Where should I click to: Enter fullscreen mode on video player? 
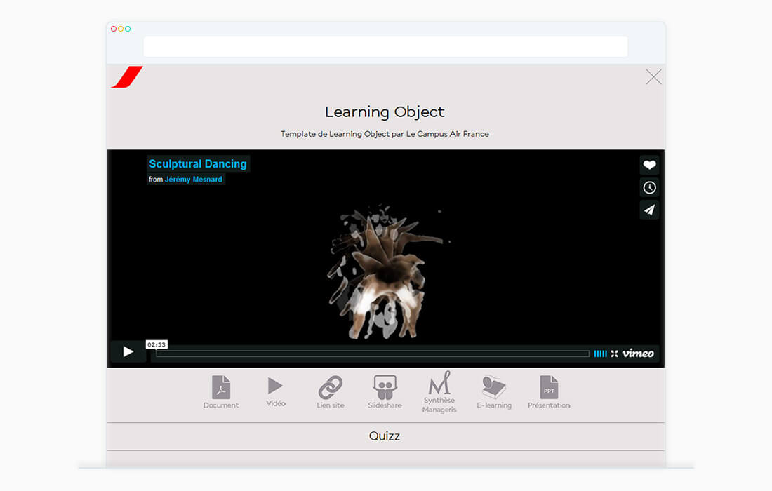coord(615,354)
